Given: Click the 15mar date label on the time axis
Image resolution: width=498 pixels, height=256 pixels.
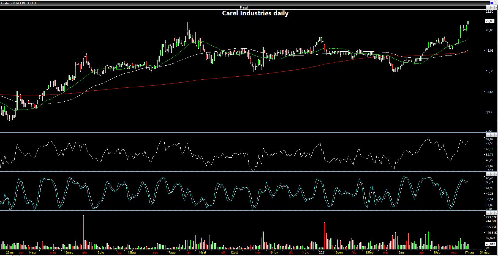Looking at the screenshot, I should (401, 252).
